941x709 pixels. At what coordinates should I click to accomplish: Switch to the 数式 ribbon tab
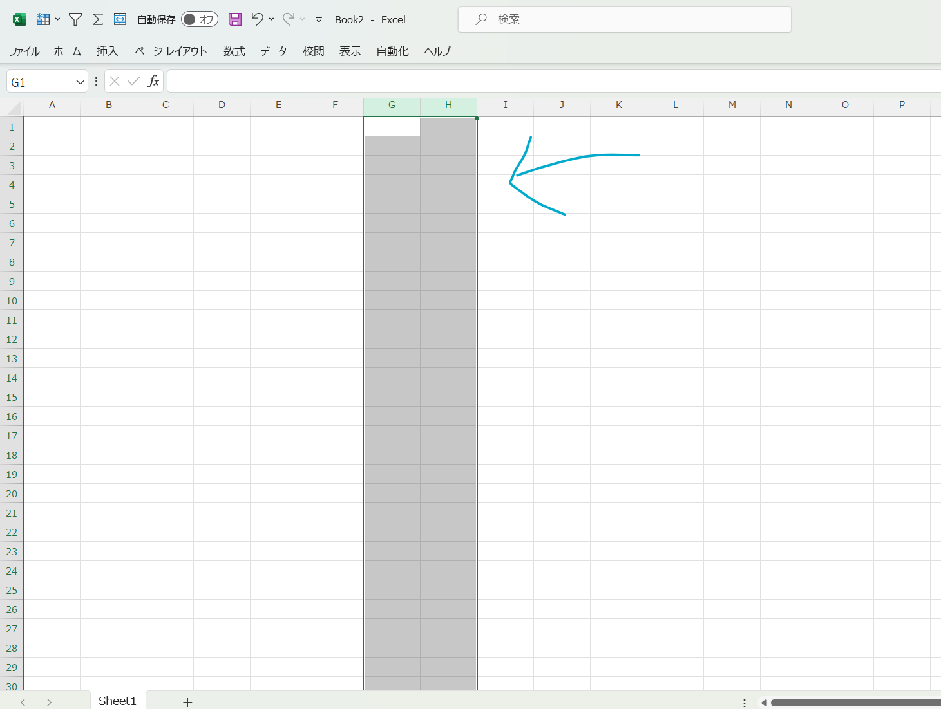coord(234,51)
